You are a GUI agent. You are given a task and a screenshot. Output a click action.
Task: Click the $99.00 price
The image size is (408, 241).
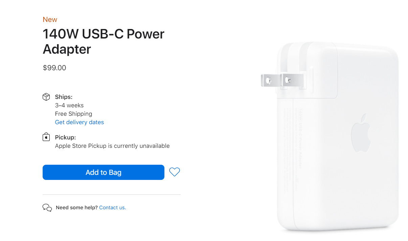[x=54, y=68]
